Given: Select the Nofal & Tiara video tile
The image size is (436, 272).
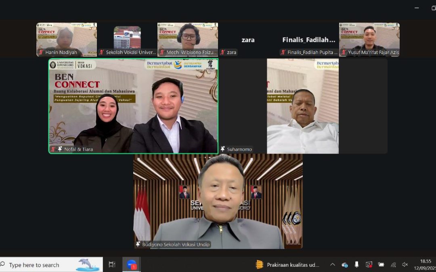Looking at the screenshot, I should 134,106.
